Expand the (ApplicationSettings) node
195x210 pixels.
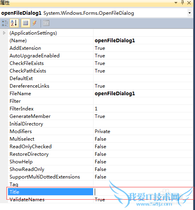point(4,33)
